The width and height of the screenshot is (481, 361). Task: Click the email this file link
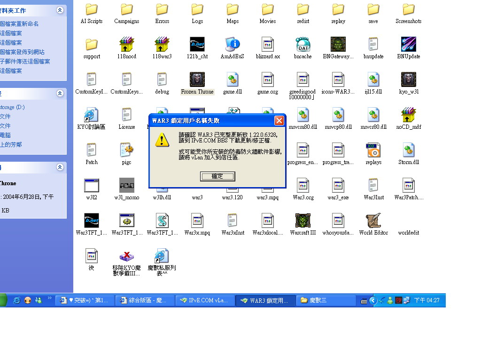tap(25, 62)
